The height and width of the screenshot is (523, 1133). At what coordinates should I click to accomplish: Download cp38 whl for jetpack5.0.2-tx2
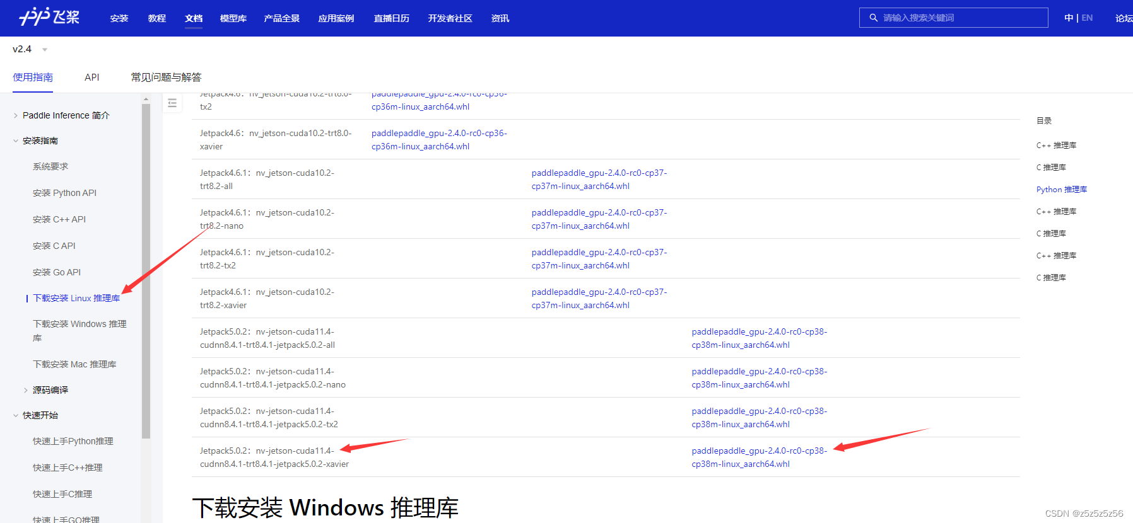[x=760, y=418]
